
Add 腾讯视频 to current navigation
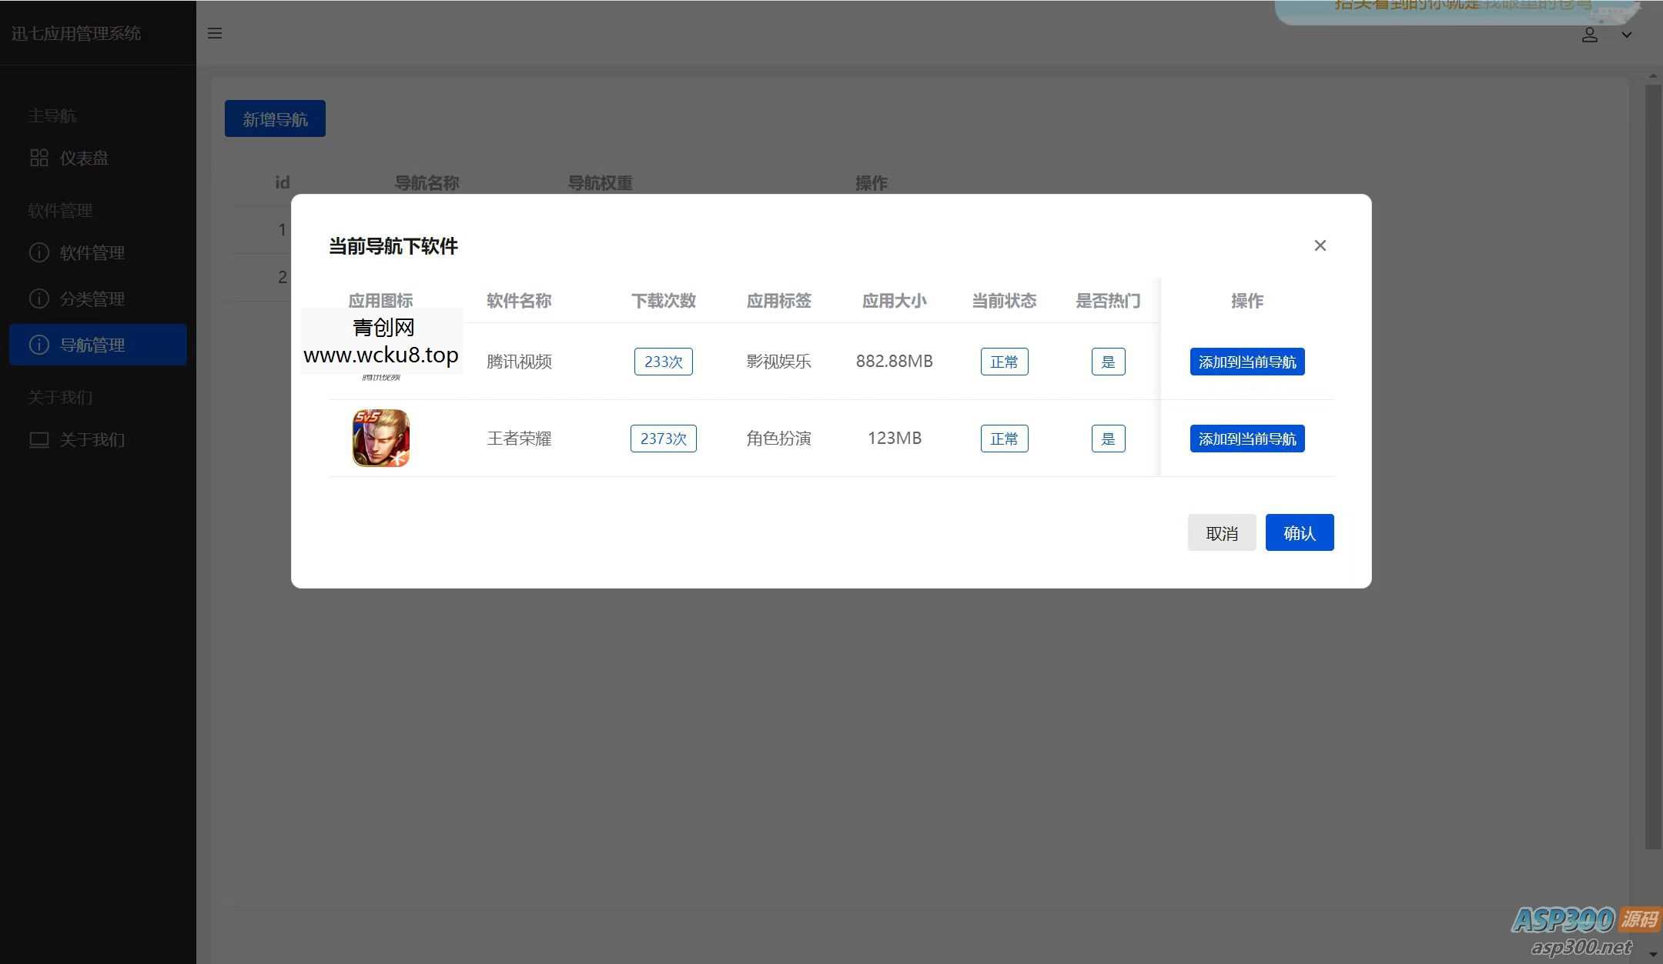1246,362
